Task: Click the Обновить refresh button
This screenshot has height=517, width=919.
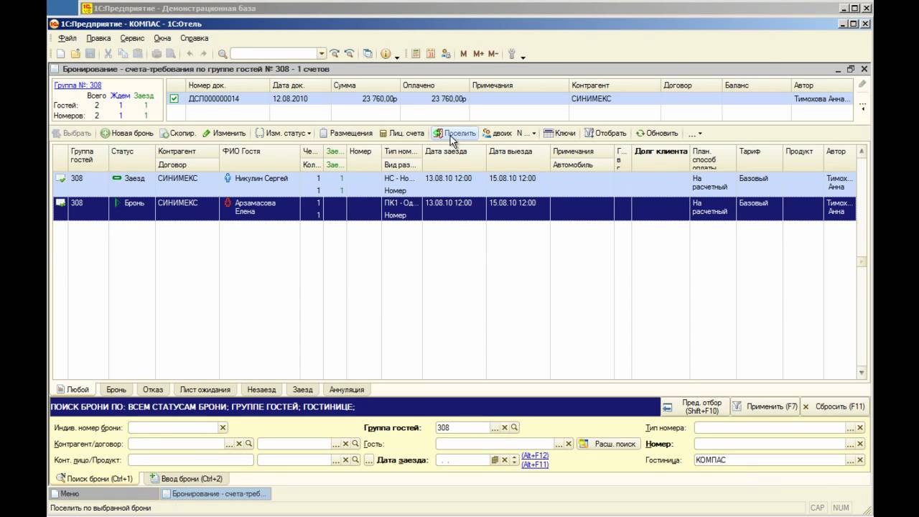Action: 656,134
